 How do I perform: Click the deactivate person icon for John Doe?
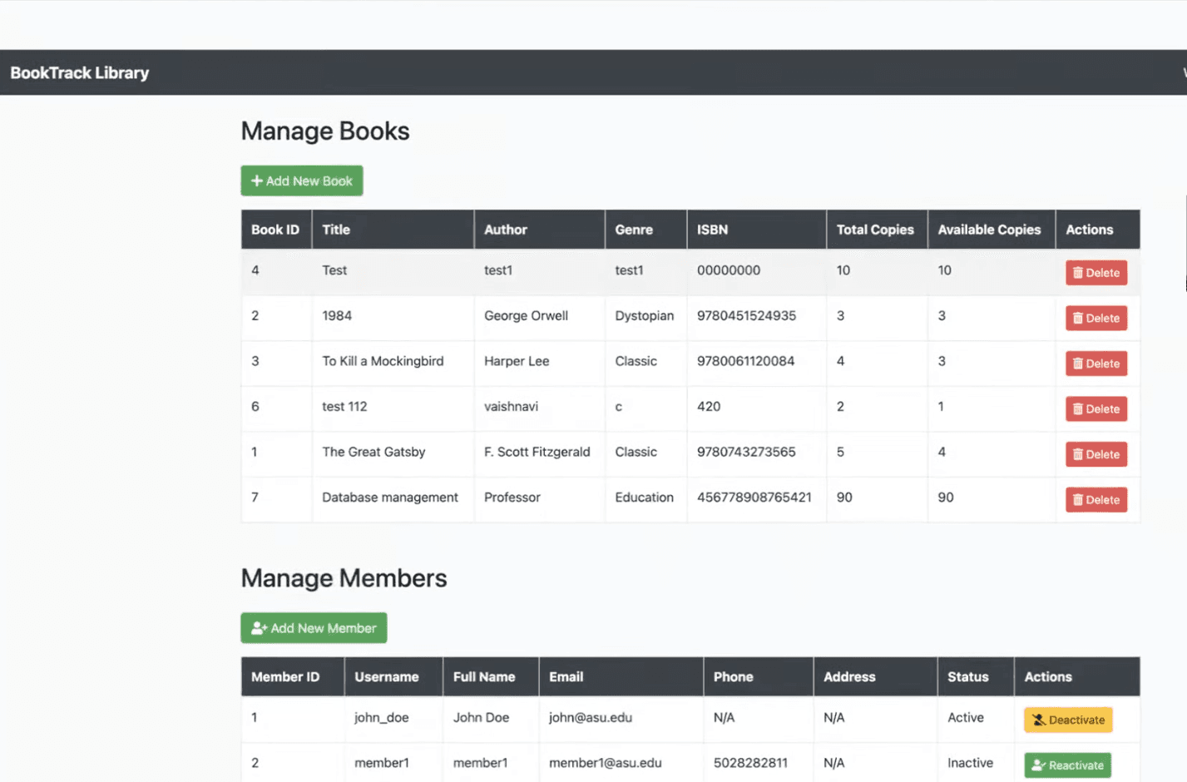pos(1039,720)
